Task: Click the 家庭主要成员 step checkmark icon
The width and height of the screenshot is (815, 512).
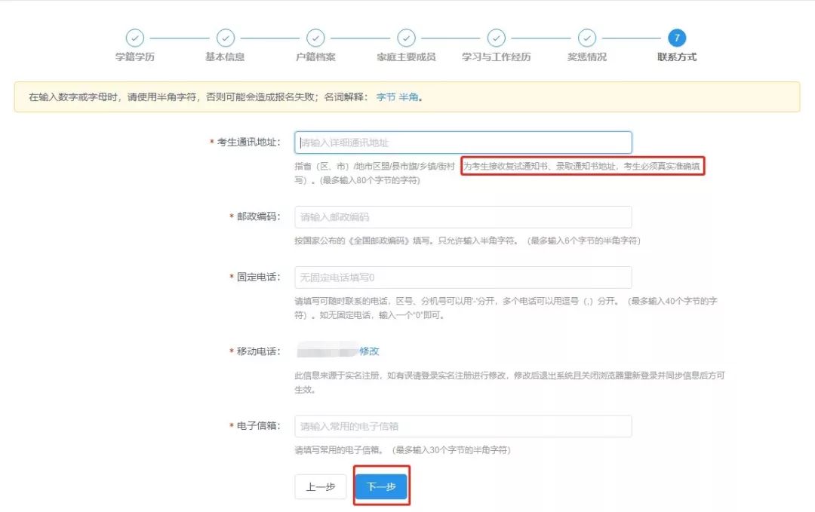Action: pos(406,38)
